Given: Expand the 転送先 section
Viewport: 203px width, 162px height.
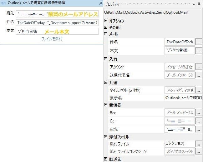Looking at the screenshot, I should click(x=106, y=159).
